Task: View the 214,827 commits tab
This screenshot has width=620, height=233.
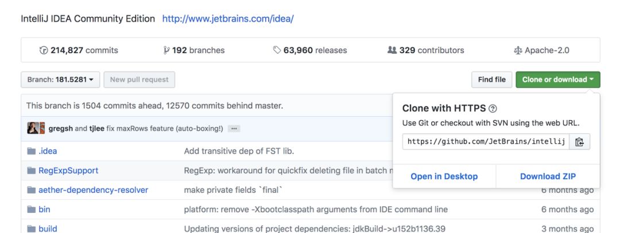Action: [x=79, y=50]
